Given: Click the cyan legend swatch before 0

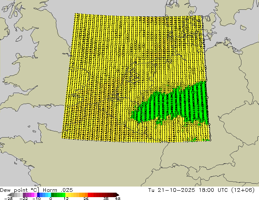Looking at the screenshot, I should coord(49,195).
